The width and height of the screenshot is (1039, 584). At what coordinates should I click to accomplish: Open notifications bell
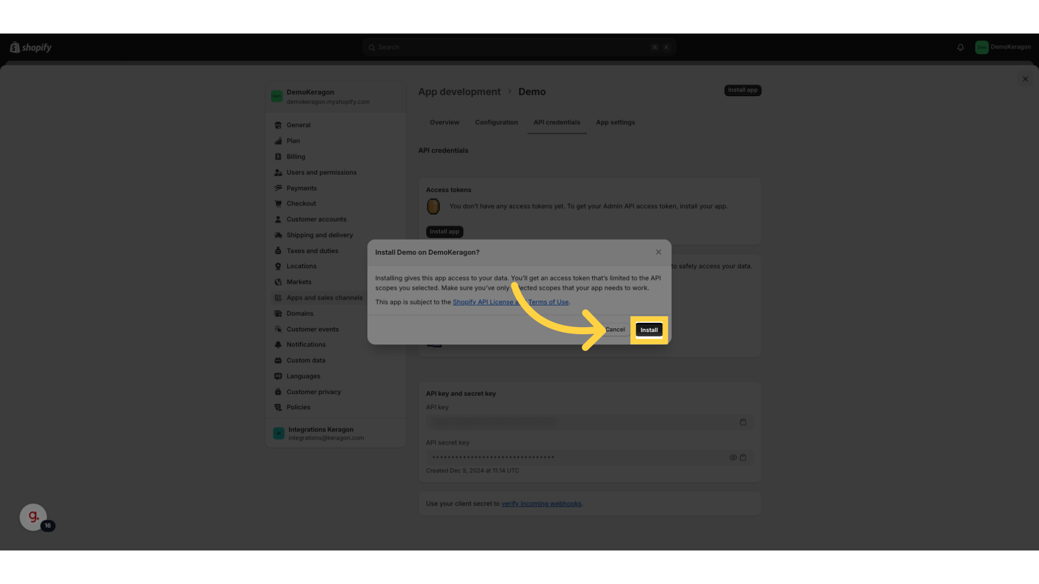[961, 48]
